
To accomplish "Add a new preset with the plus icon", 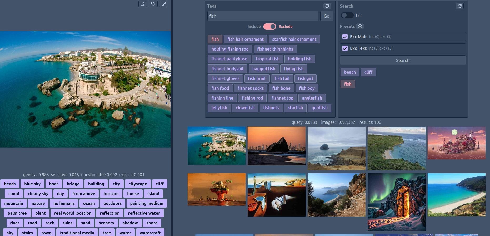I will pos(360,26).
